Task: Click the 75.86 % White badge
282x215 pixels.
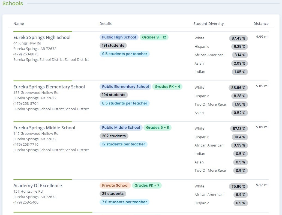Action: click(x=238, y=186)
